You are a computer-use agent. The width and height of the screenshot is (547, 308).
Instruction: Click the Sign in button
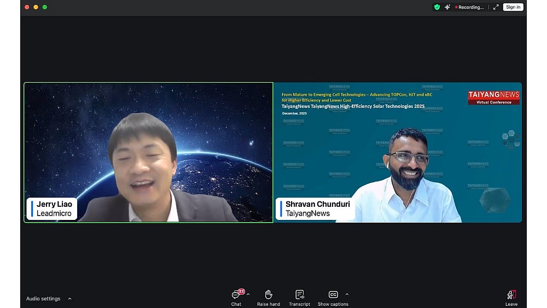(513, 7)
